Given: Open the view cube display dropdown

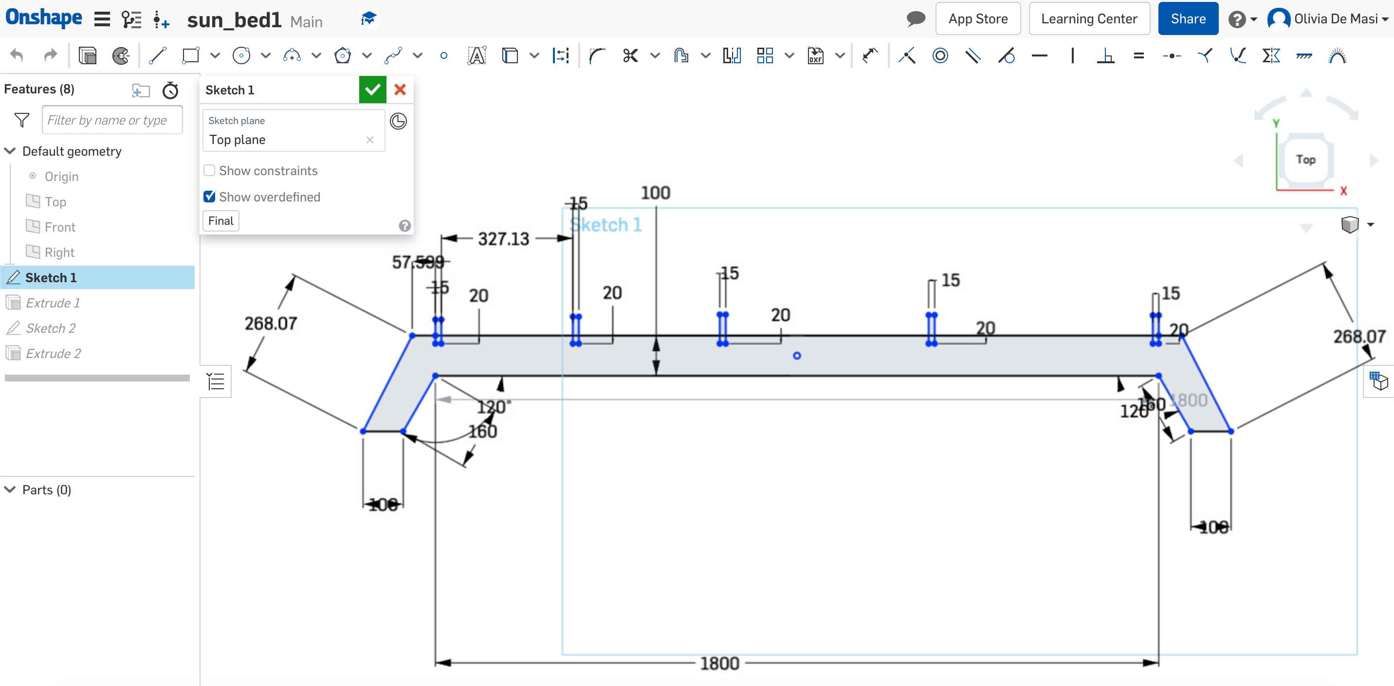Looking at the screenshot, I should [1371, 224].
